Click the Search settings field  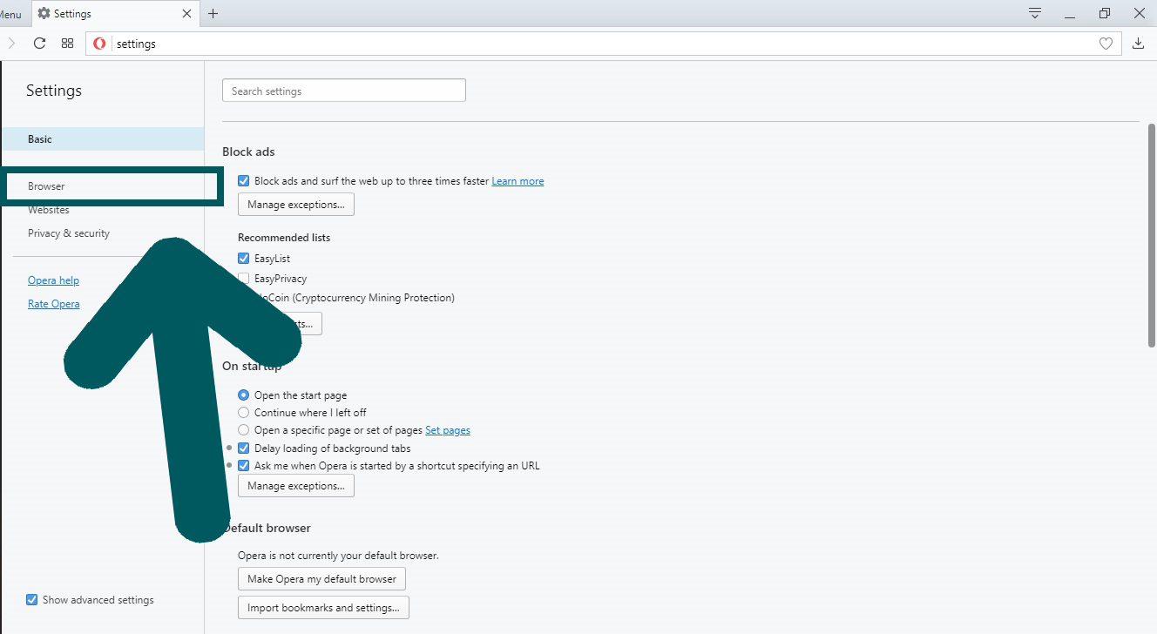[x=344, y=91]
